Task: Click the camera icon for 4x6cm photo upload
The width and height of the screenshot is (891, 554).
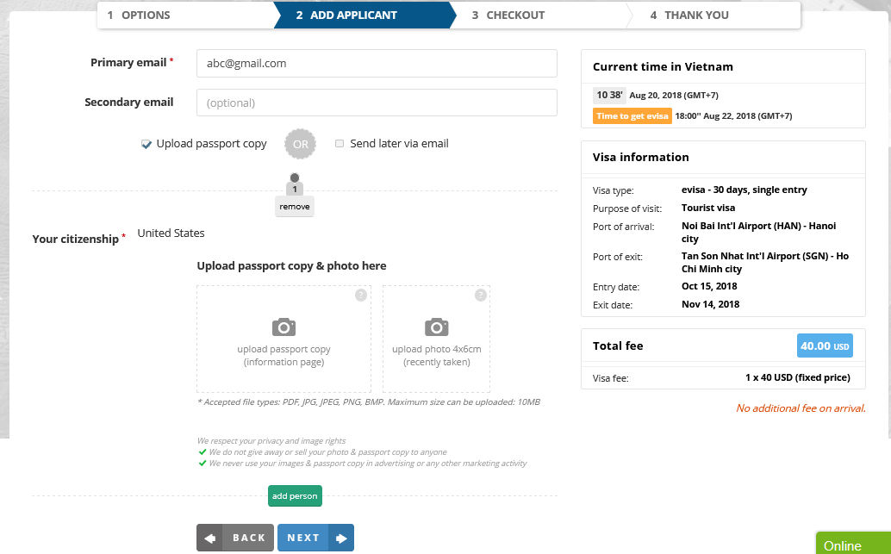Action: [436, 327]
